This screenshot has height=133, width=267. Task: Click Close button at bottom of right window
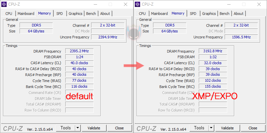pos(253,128)
